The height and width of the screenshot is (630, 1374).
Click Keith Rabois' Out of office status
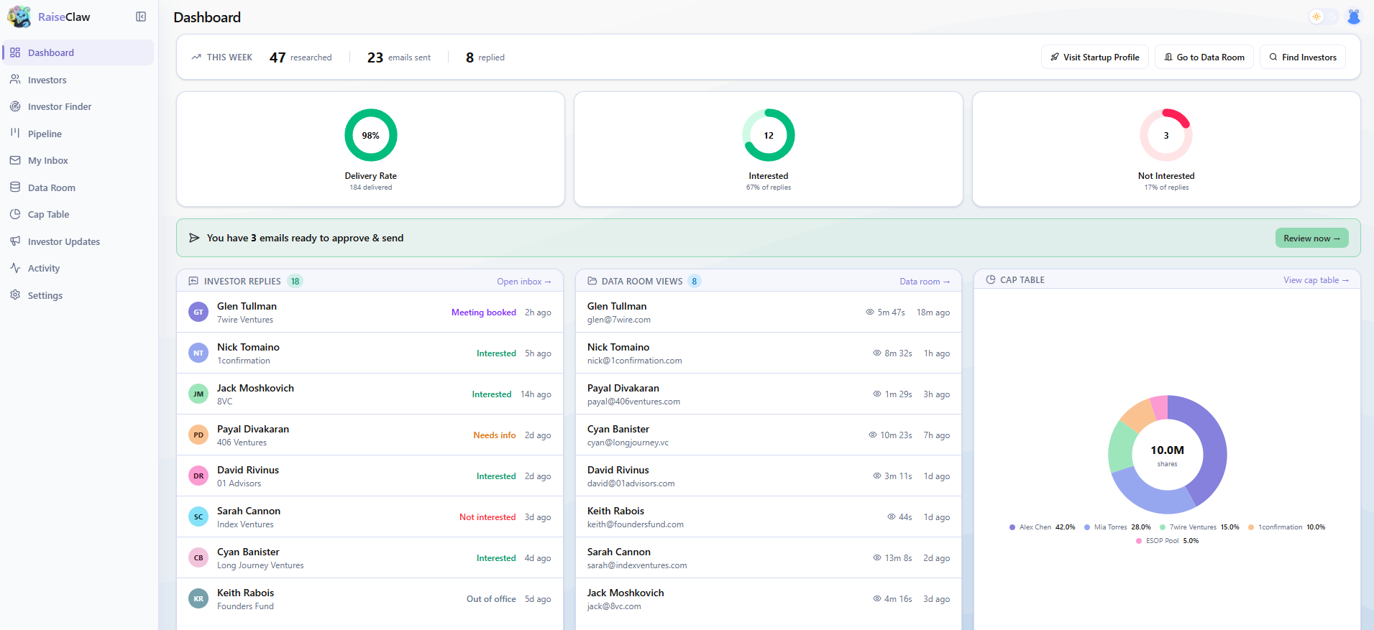point(491,599)
